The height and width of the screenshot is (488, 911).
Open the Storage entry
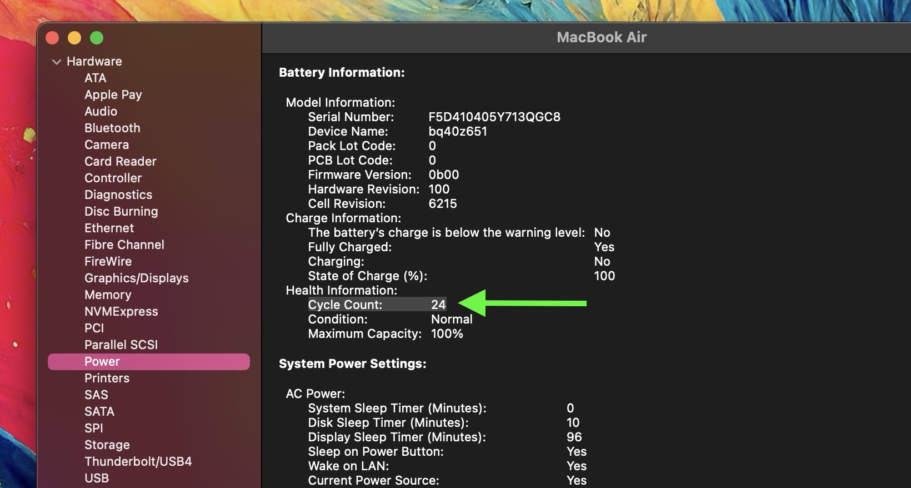[107, 445]
